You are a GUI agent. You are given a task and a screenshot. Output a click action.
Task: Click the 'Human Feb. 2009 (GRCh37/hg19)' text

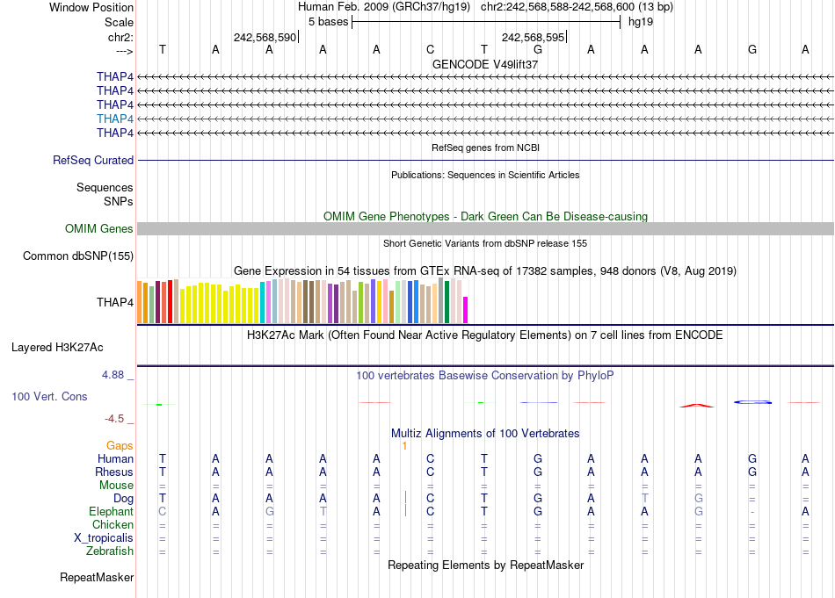(x=384, y=7)
